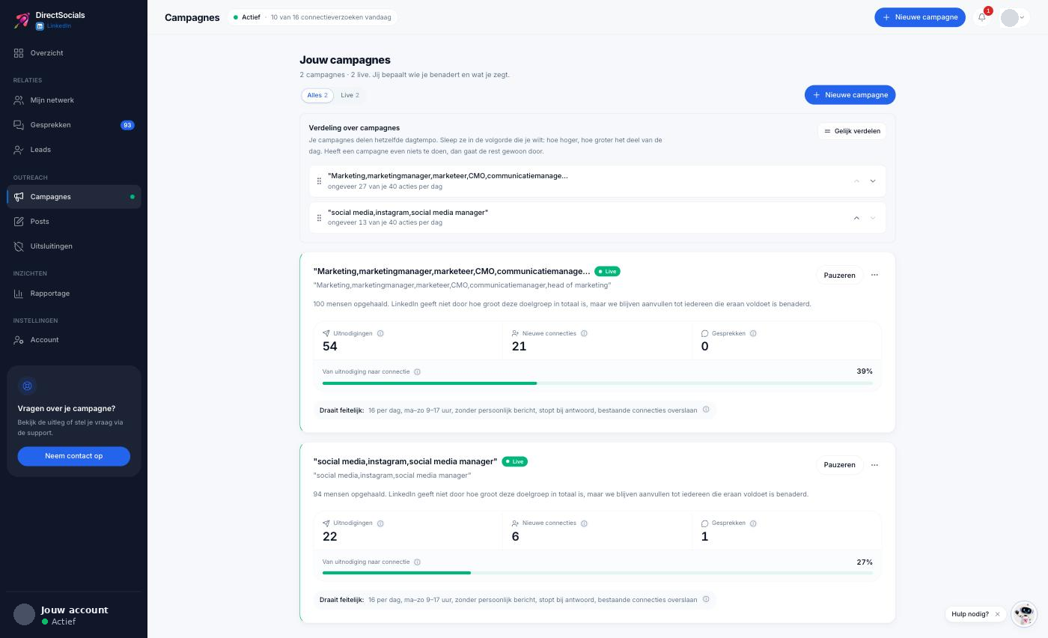Select the Live 2 filter tab
Viewport: 1048px width, 638px height.
pos(350,95)
